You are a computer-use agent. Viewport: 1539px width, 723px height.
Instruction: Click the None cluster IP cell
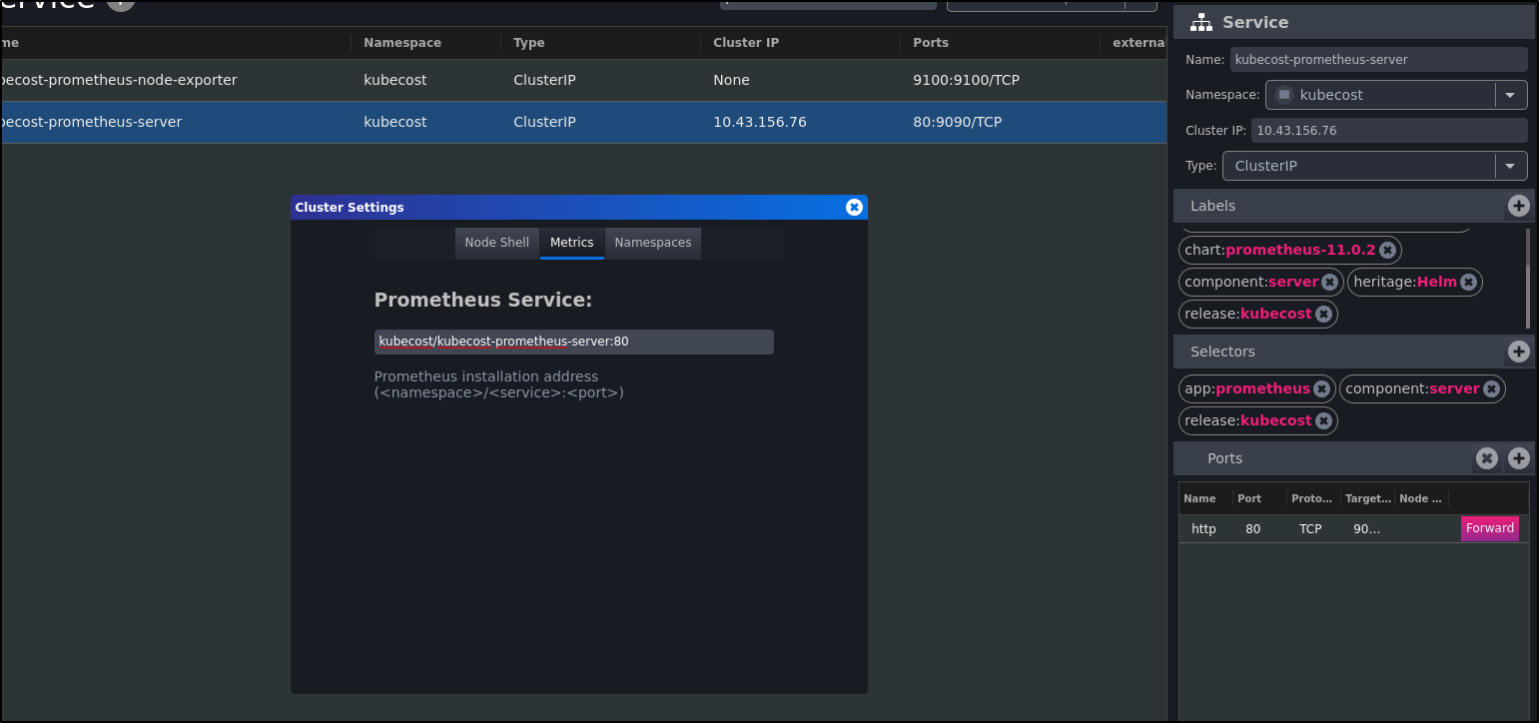pyautogui.click(x=731, y=80)
